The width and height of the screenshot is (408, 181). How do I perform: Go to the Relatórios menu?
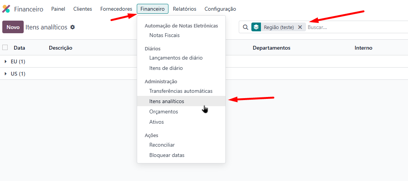point(185,9)
